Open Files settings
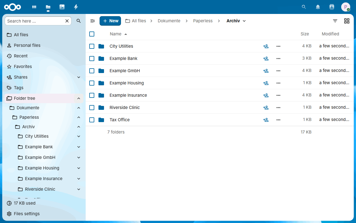Image resolution: width=356 pixels, height=223 pixels. point(44,214)
